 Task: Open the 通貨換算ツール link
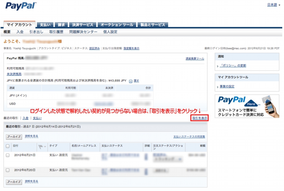(194, 59)
